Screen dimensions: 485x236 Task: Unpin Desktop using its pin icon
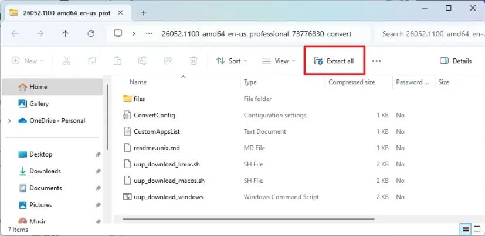tap(98, 155)
